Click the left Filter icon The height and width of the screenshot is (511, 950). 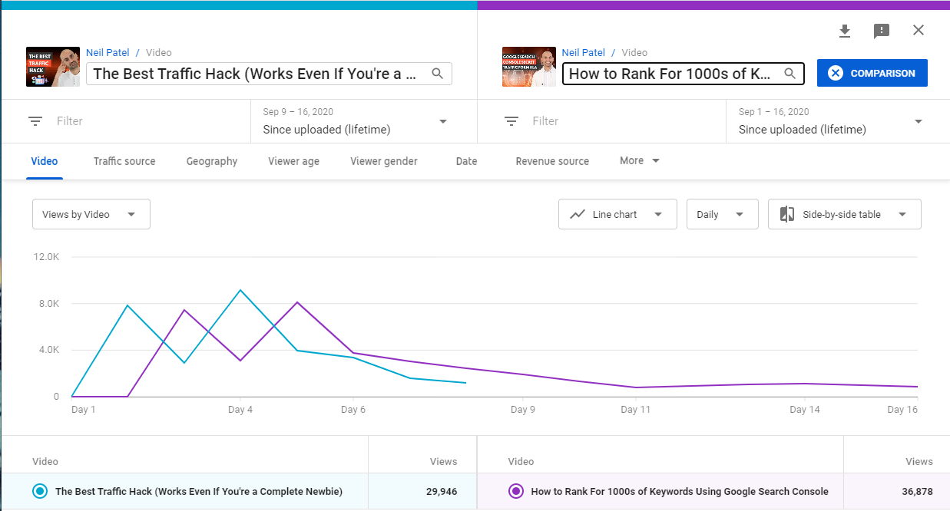click(35, 121)
